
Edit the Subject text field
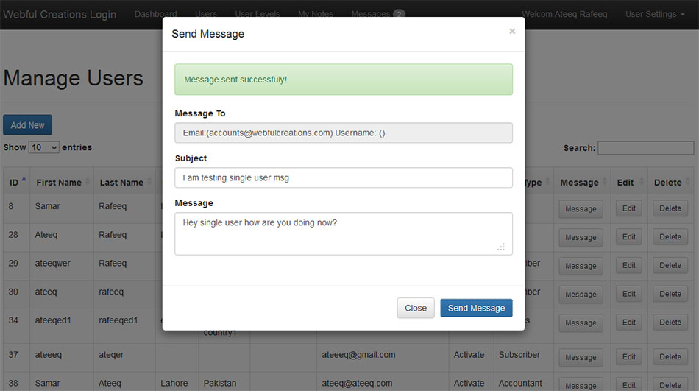coord(344,177)
